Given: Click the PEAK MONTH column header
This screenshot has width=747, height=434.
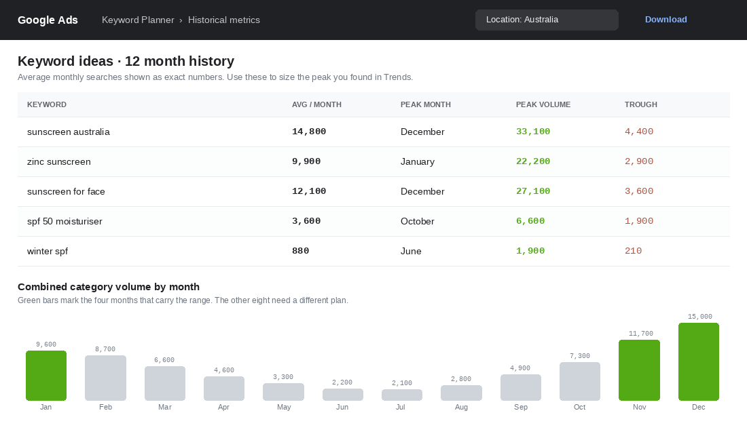Looking at the screenshot, I should pyautogui.click(x=425, y=104).
